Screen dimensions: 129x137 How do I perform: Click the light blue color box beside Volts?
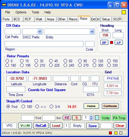coord(97,118)
